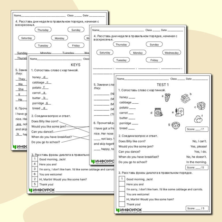Select the answer 'In the morning.' on TEST 1
Viewport: 222px width, 222px height.
click(196, 162)
